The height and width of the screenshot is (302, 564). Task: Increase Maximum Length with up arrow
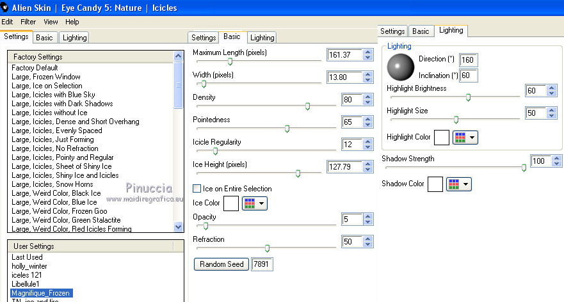click(x=367, y=52)
